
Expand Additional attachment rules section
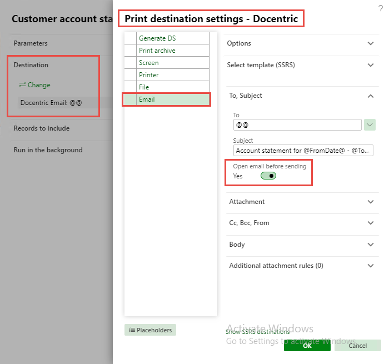371,266
